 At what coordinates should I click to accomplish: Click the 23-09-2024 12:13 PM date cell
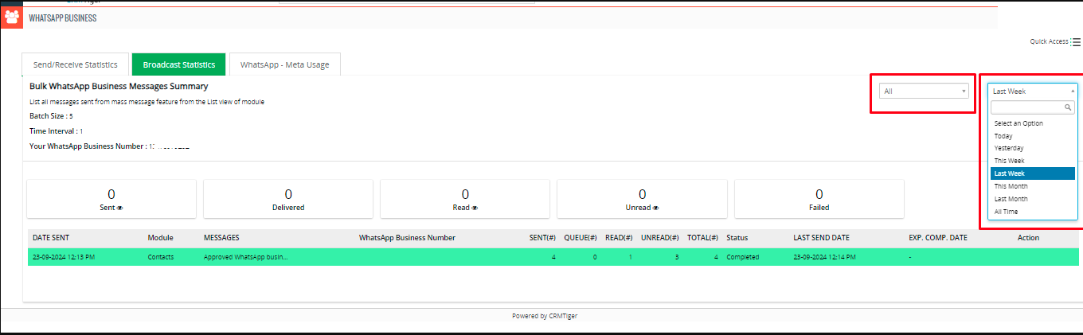pos(65,257)
